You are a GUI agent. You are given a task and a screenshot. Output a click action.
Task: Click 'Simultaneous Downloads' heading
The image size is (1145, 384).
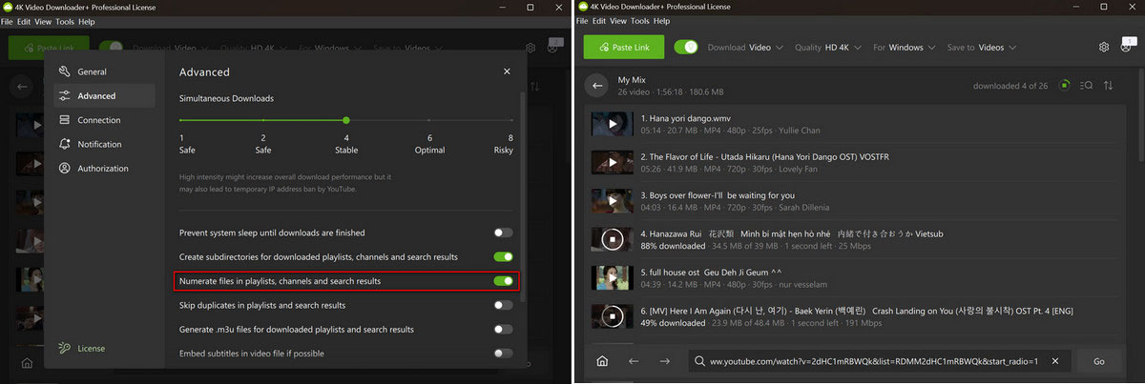(x=226, y=98)
